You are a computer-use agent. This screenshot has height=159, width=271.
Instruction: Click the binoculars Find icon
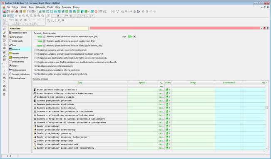(4, 86)
